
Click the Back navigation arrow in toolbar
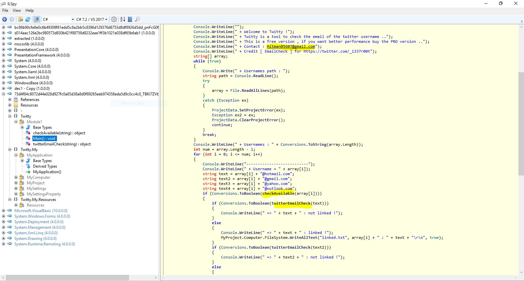5,19
